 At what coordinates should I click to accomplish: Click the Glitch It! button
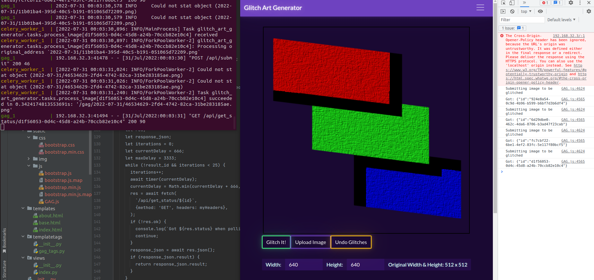point(276,242)
